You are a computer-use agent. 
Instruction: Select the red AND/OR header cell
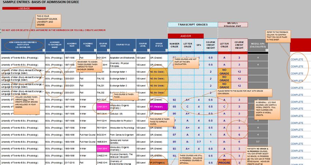click(x=186, y=36)
